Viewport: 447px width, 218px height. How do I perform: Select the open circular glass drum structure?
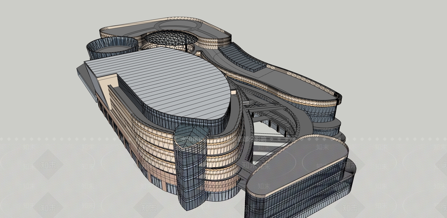(112, 48)
